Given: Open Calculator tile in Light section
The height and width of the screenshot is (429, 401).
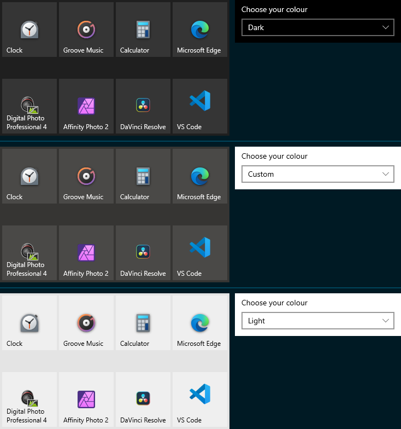Looking at the screenshot, I should tap(143, 323).
